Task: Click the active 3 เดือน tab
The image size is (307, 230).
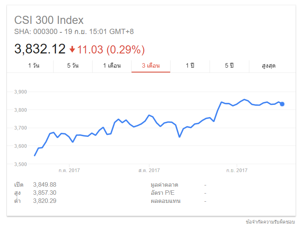Action: 151,66
